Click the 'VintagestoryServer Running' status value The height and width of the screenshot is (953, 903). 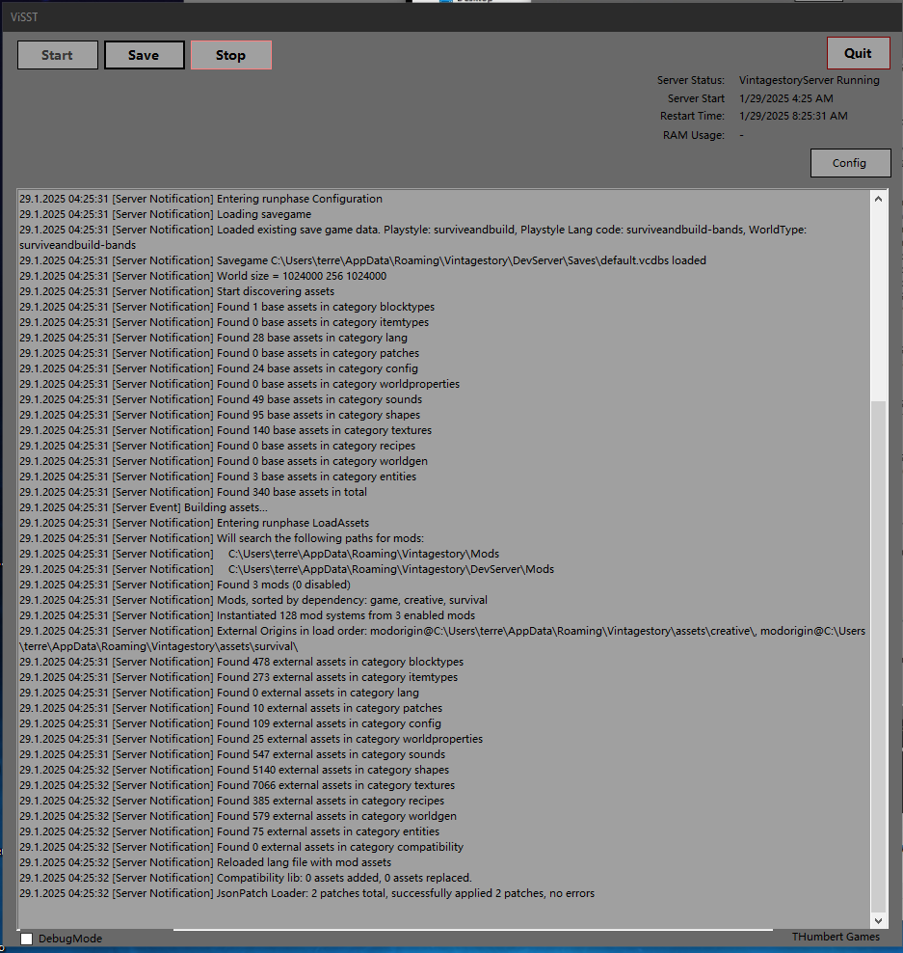tap(809, 80)
